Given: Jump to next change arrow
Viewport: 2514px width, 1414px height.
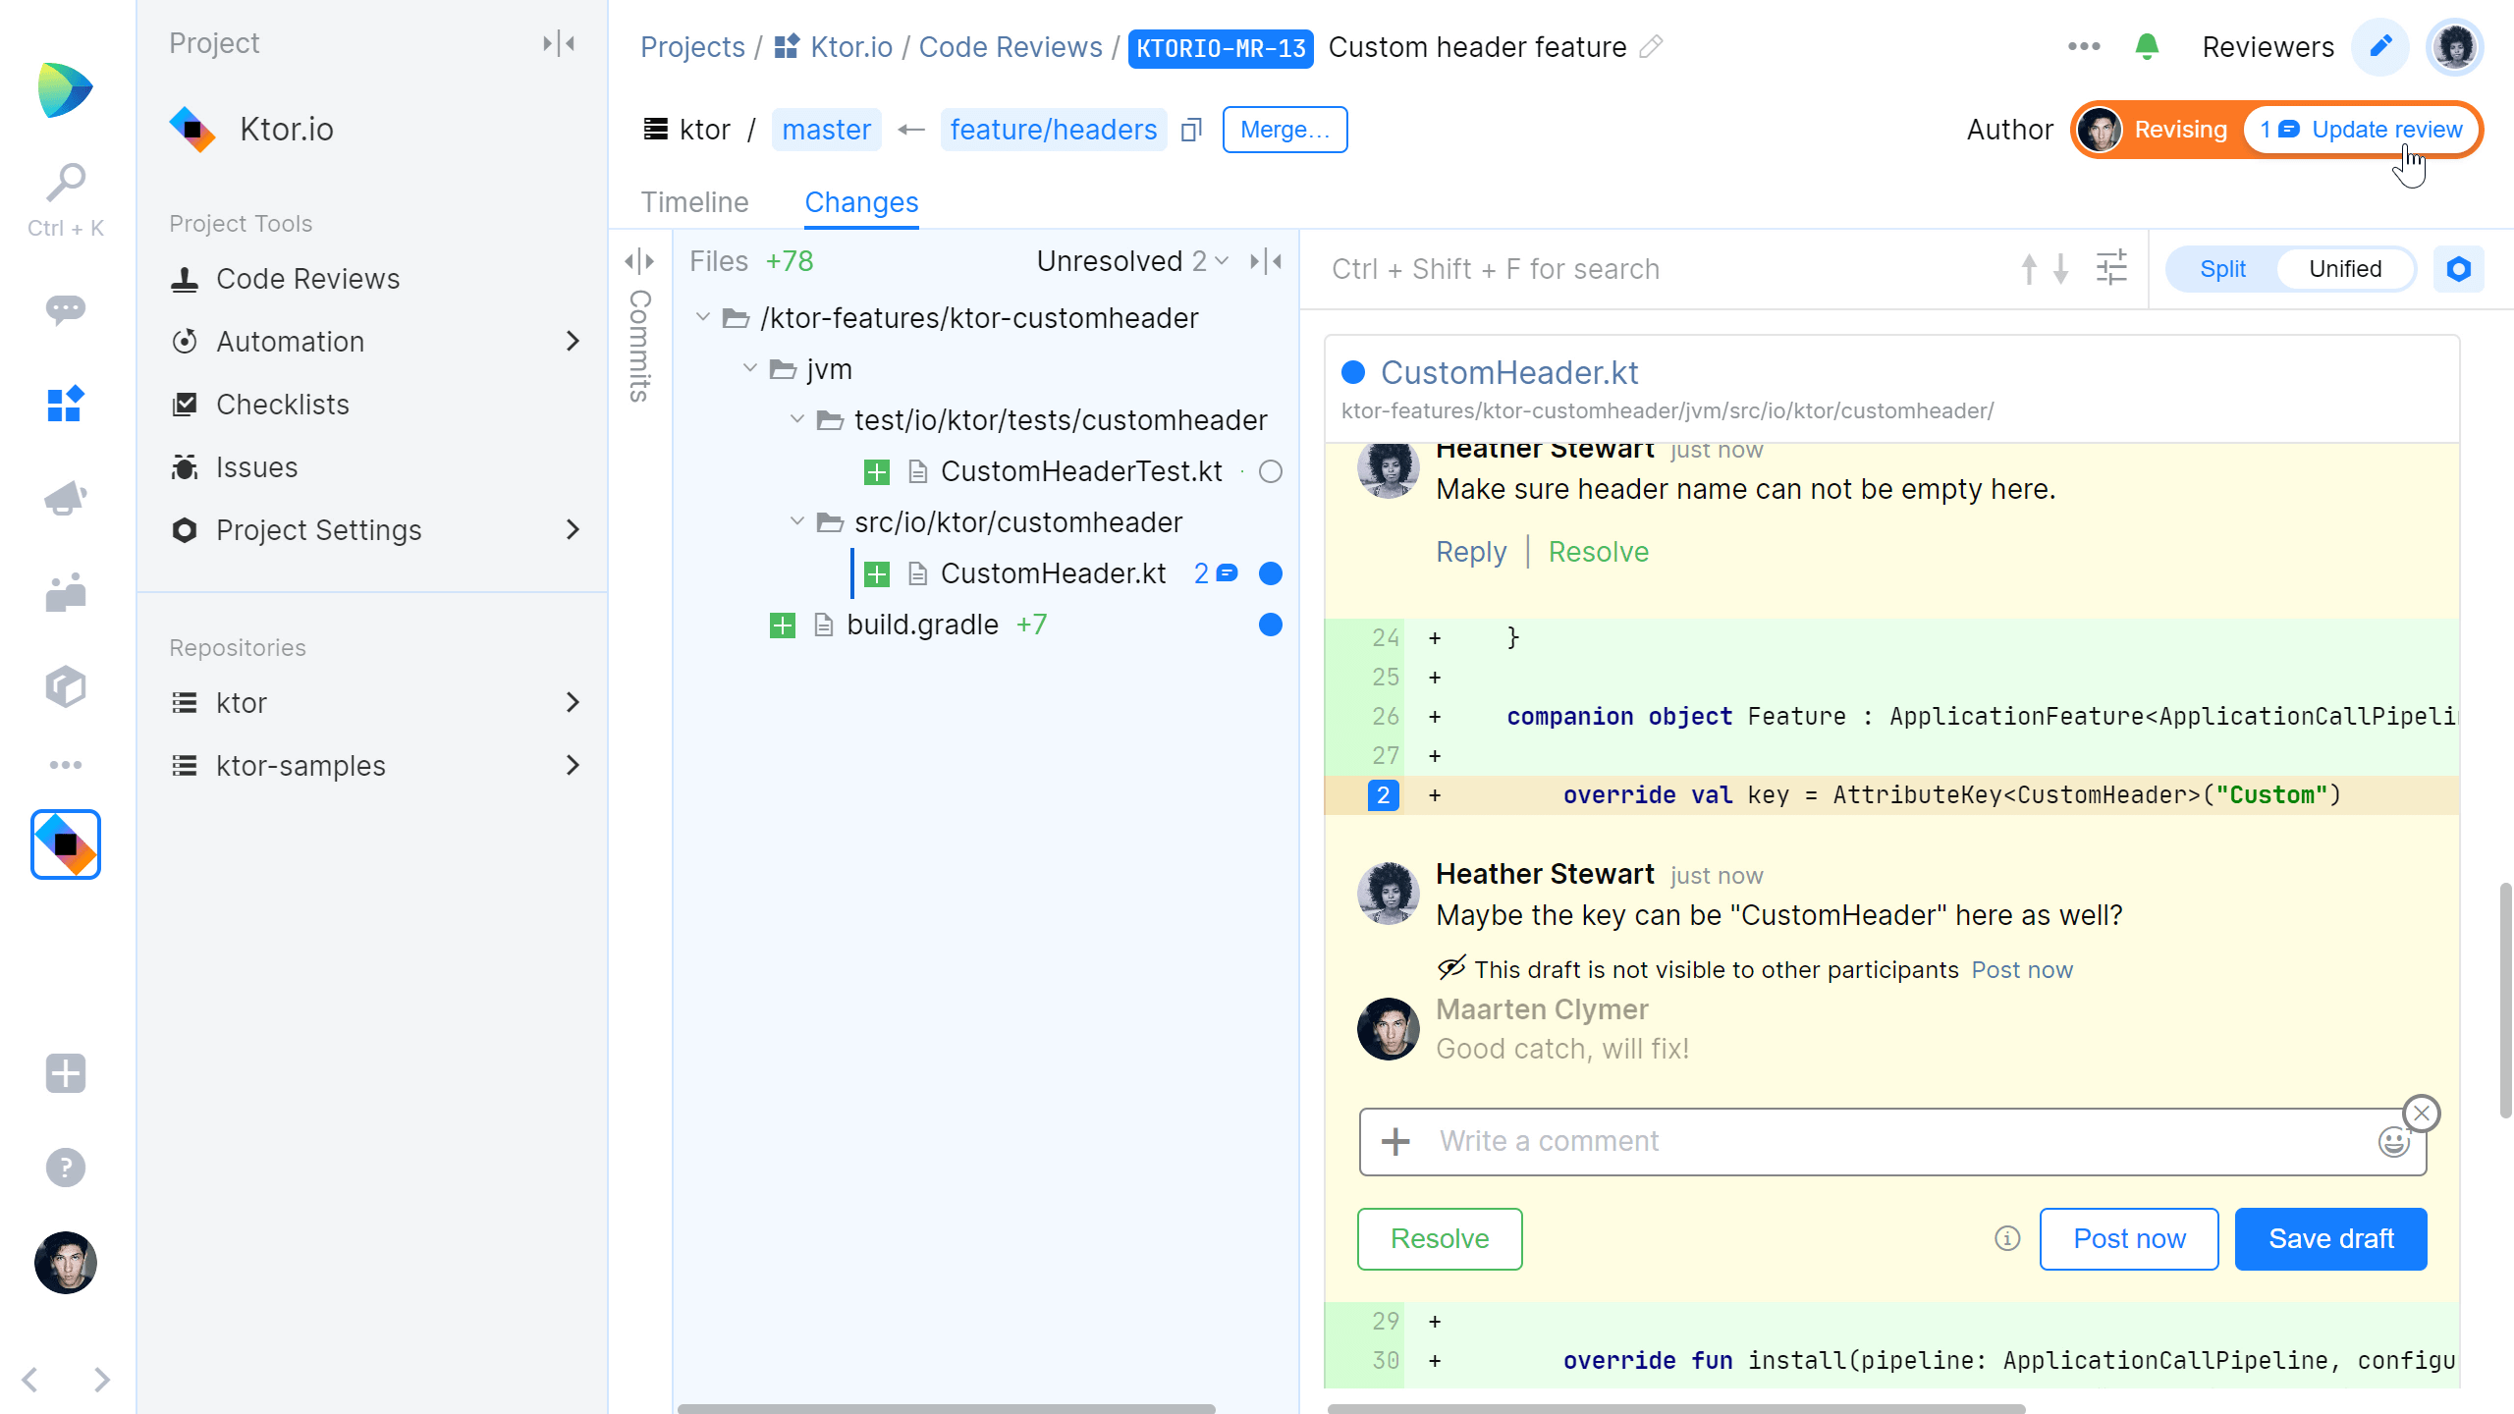Looking at the screenshot, I should coord(2061,269).
